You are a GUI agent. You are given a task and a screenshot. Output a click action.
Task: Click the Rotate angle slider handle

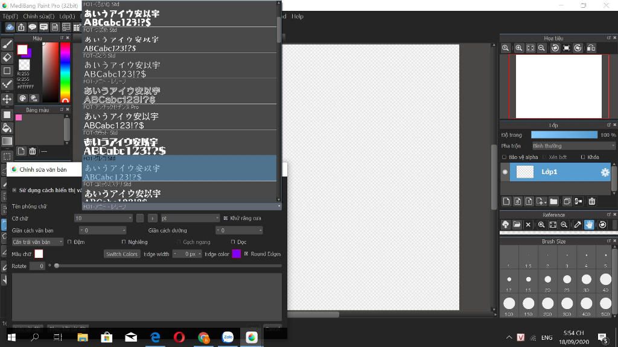[x=57, y=266]
